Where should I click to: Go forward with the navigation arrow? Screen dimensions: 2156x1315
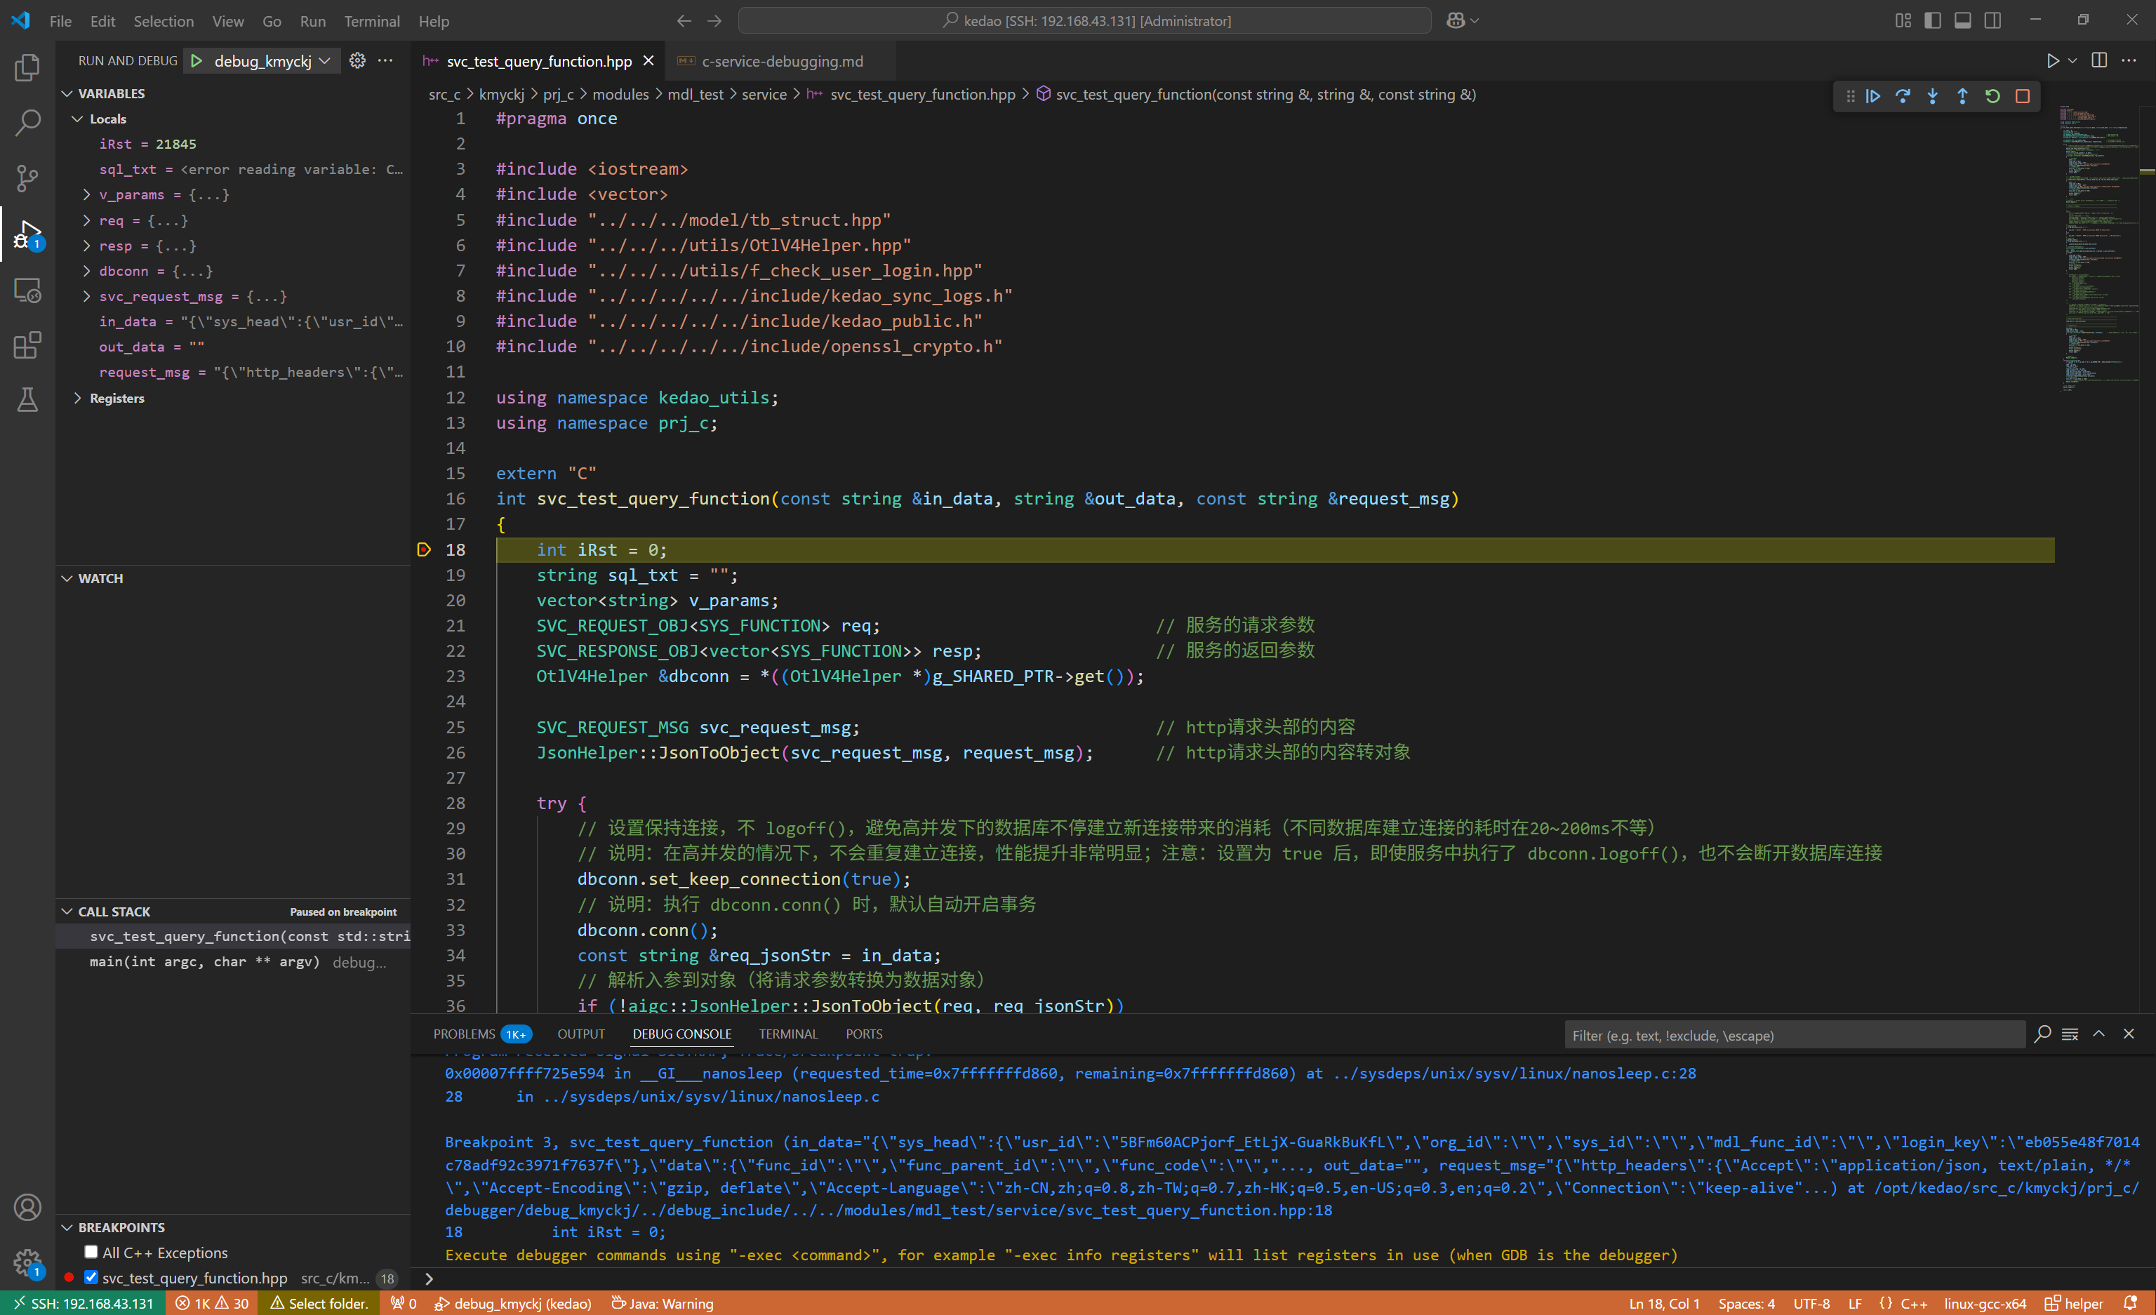tap(715, 21)
